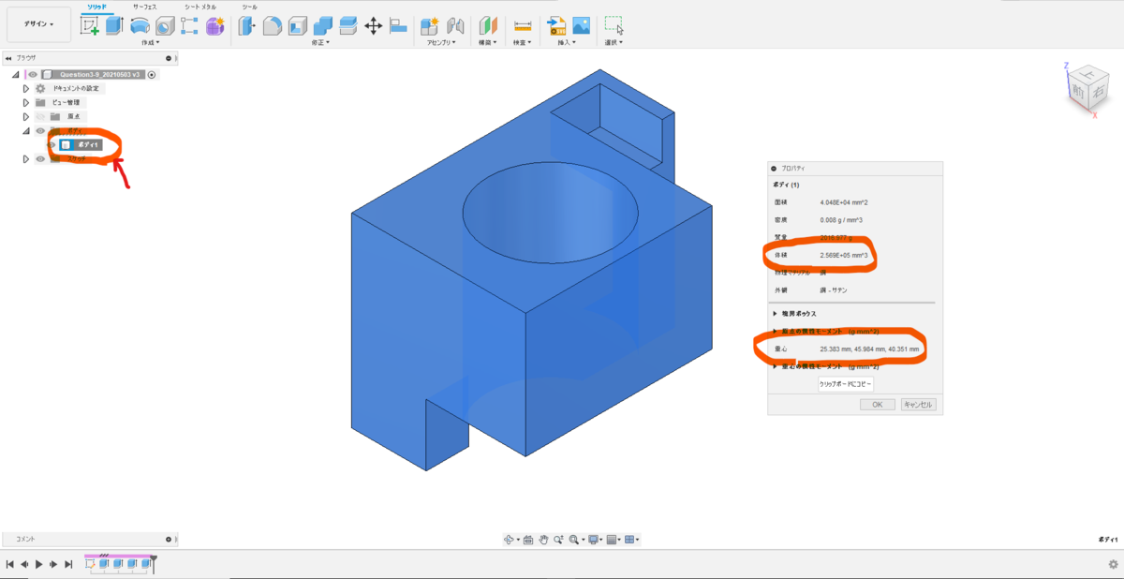Toggle visibility of the スケッチ folder

[40, 159]
